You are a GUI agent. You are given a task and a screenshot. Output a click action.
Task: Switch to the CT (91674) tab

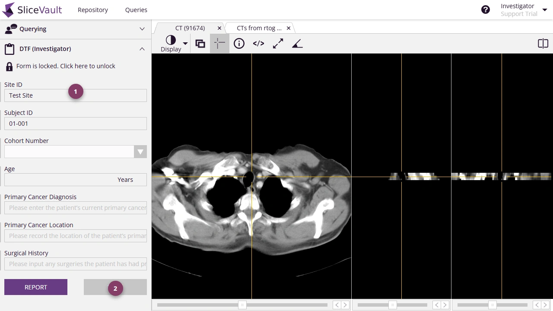(190, 28)
